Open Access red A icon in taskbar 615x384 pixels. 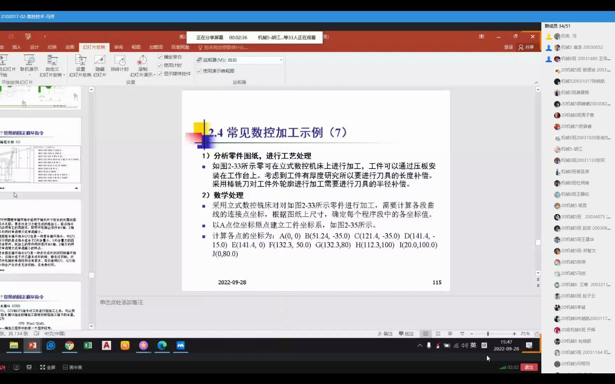click(106, 345)
